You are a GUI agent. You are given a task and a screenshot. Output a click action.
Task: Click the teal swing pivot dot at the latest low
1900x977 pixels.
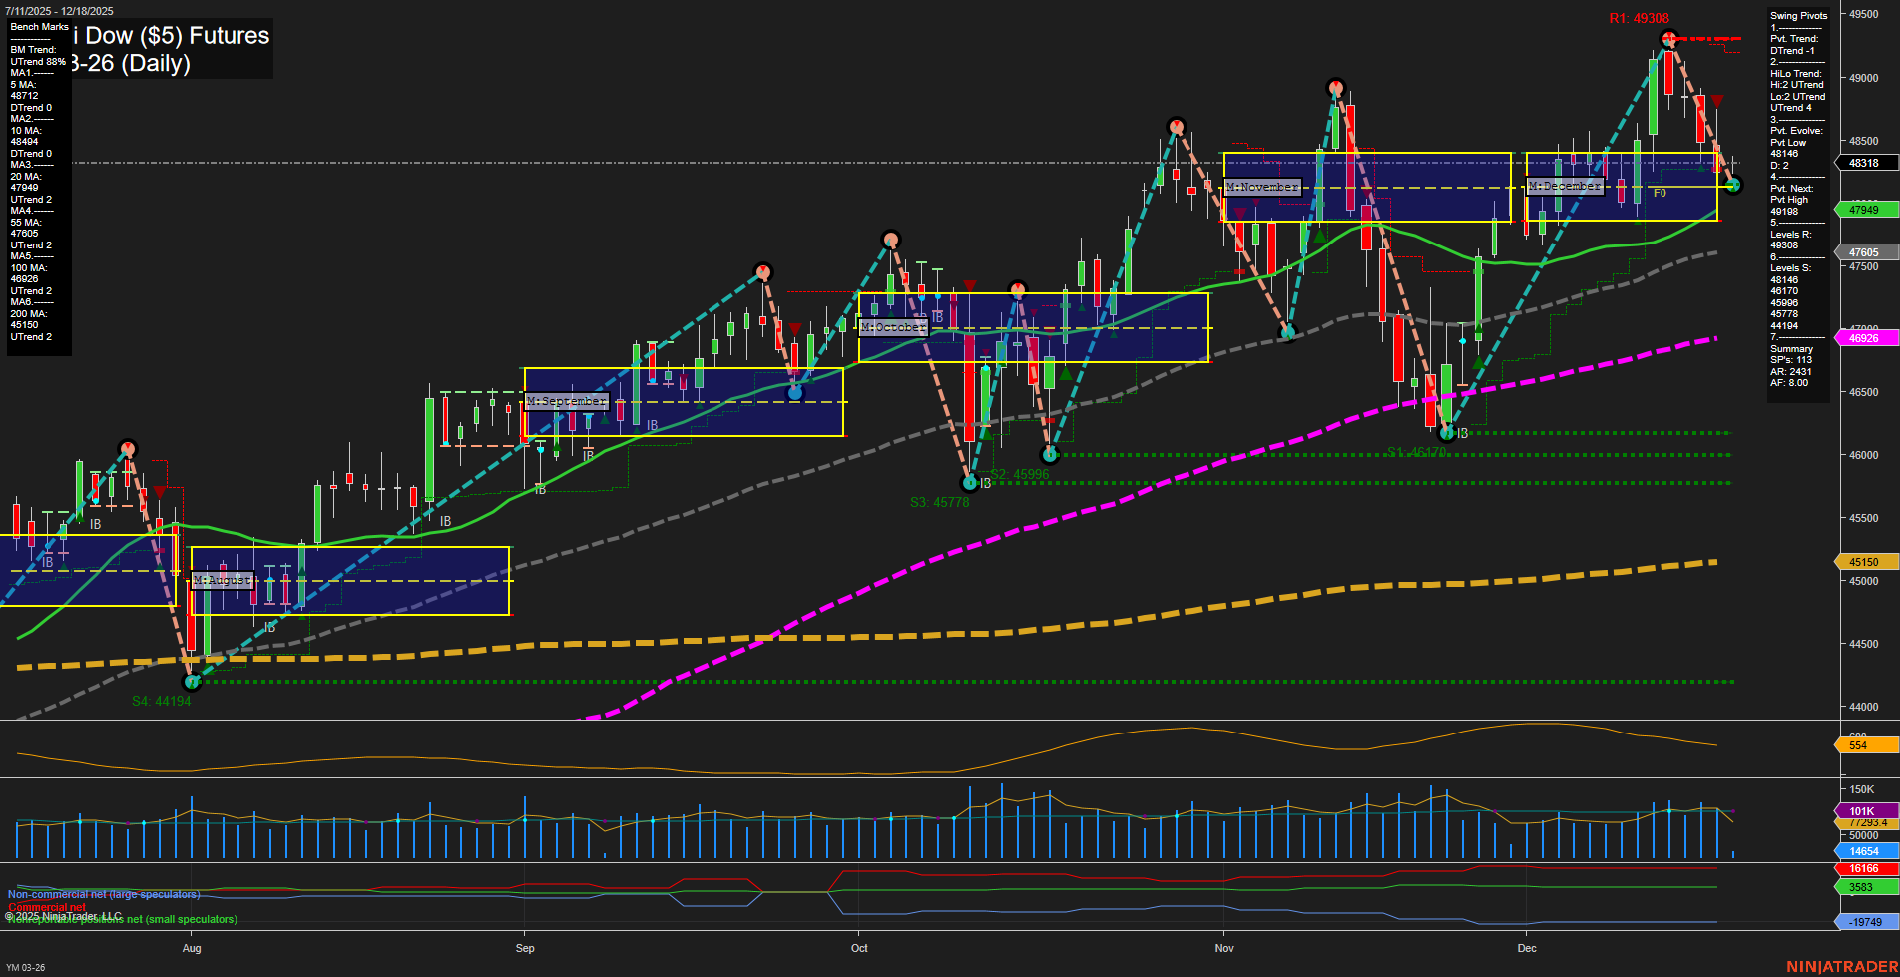[x=1733, y=185]
